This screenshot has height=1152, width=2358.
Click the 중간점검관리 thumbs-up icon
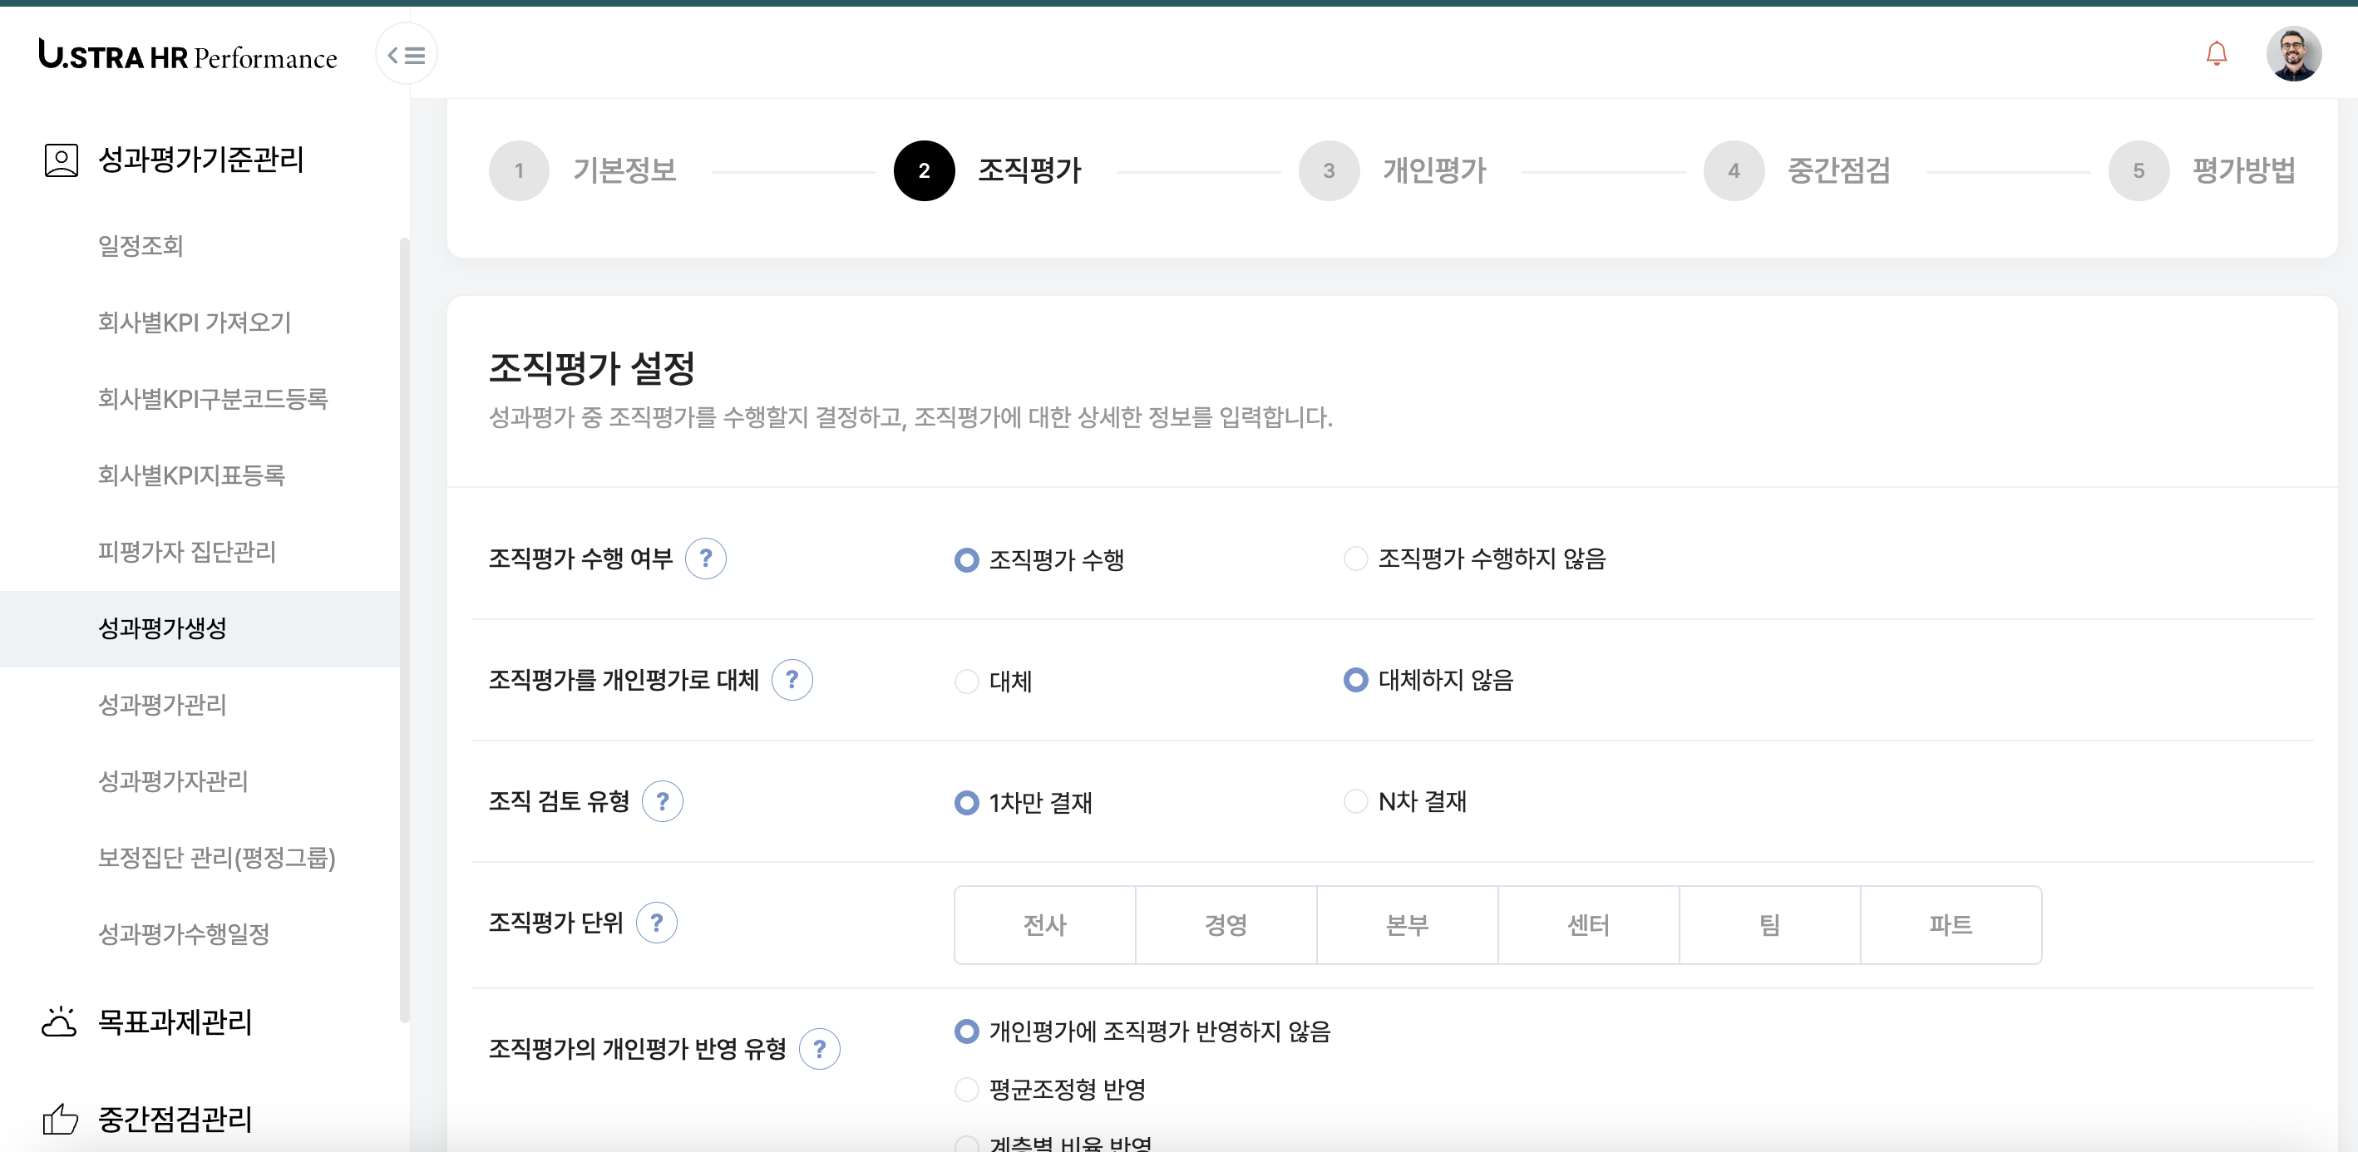(x=61, y=1118)
